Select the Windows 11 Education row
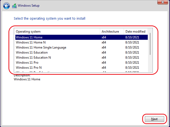170x127 pixels. coord(82,52)
